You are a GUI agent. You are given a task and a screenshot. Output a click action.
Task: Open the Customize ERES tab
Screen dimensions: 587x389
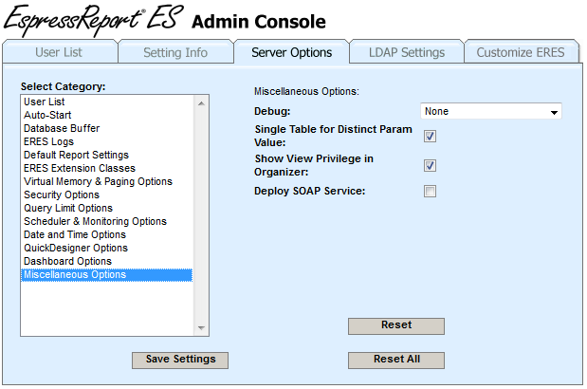point(521,52)
